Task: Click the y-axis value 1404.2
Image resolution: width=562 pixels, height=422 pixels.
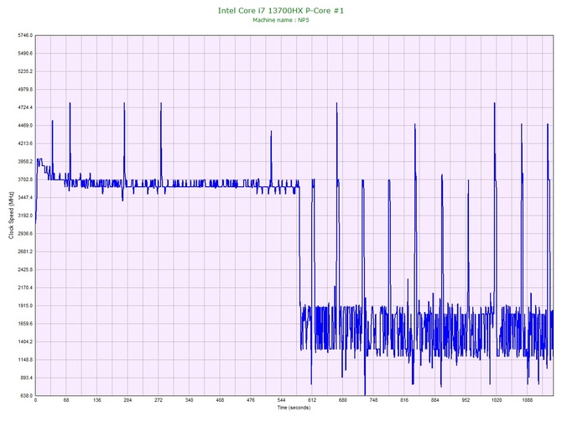Action: point(25,341)
